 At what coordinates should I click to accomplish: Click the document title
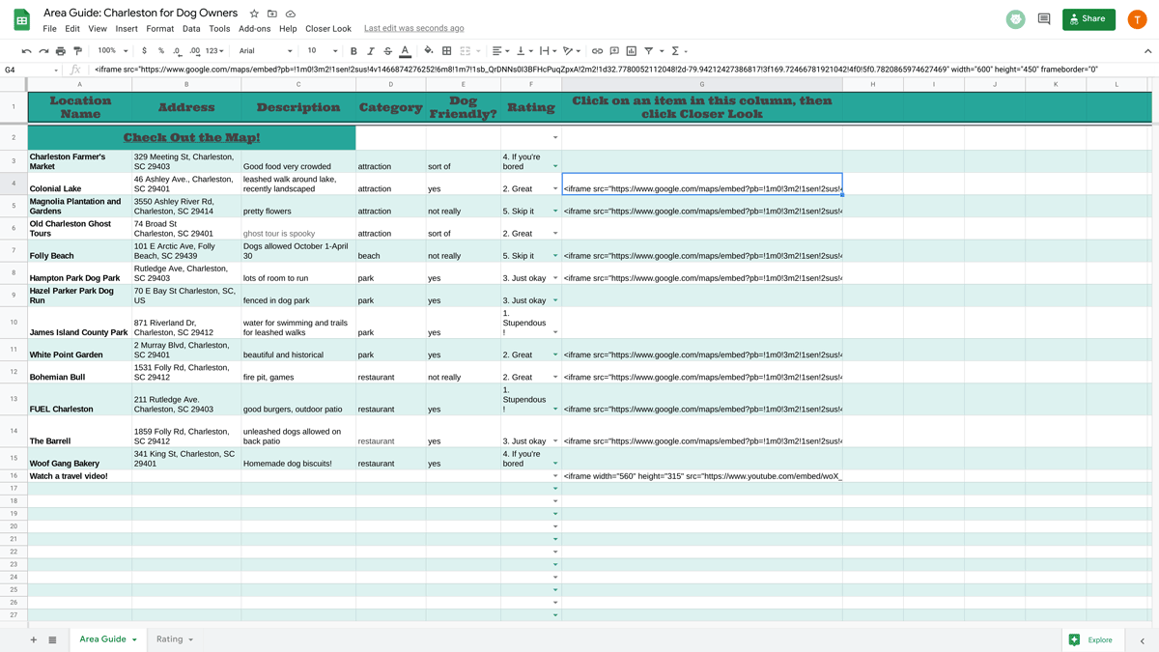[141, 14]
